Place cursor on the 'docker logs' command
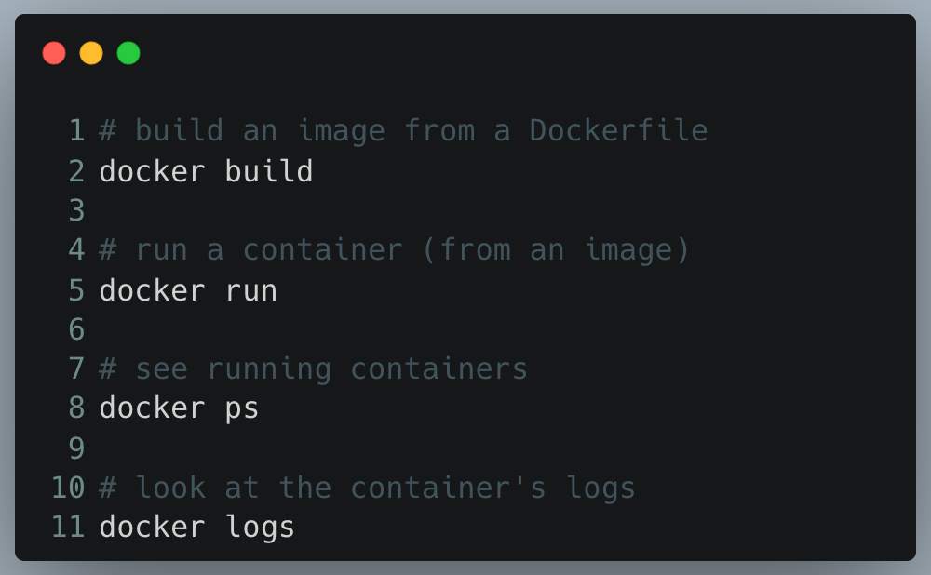Image resolution: width=931 pixels, height=575 pixels. [196, 528]
